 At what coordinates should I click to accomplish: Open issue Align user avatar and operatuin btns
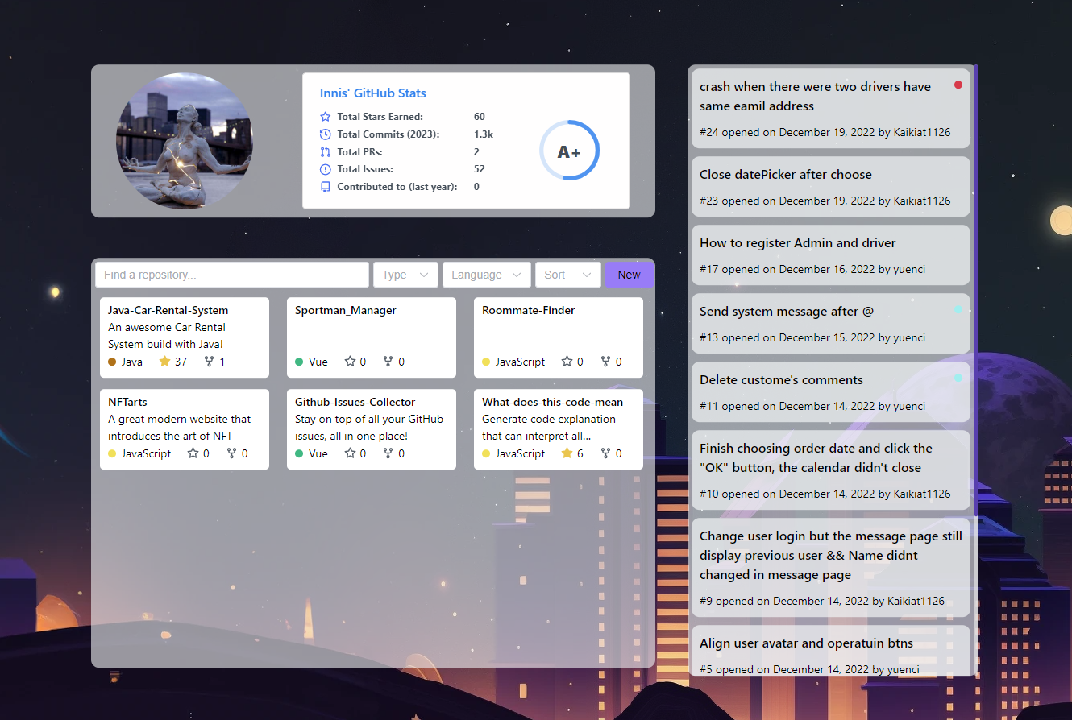click(x=831, y=651)
